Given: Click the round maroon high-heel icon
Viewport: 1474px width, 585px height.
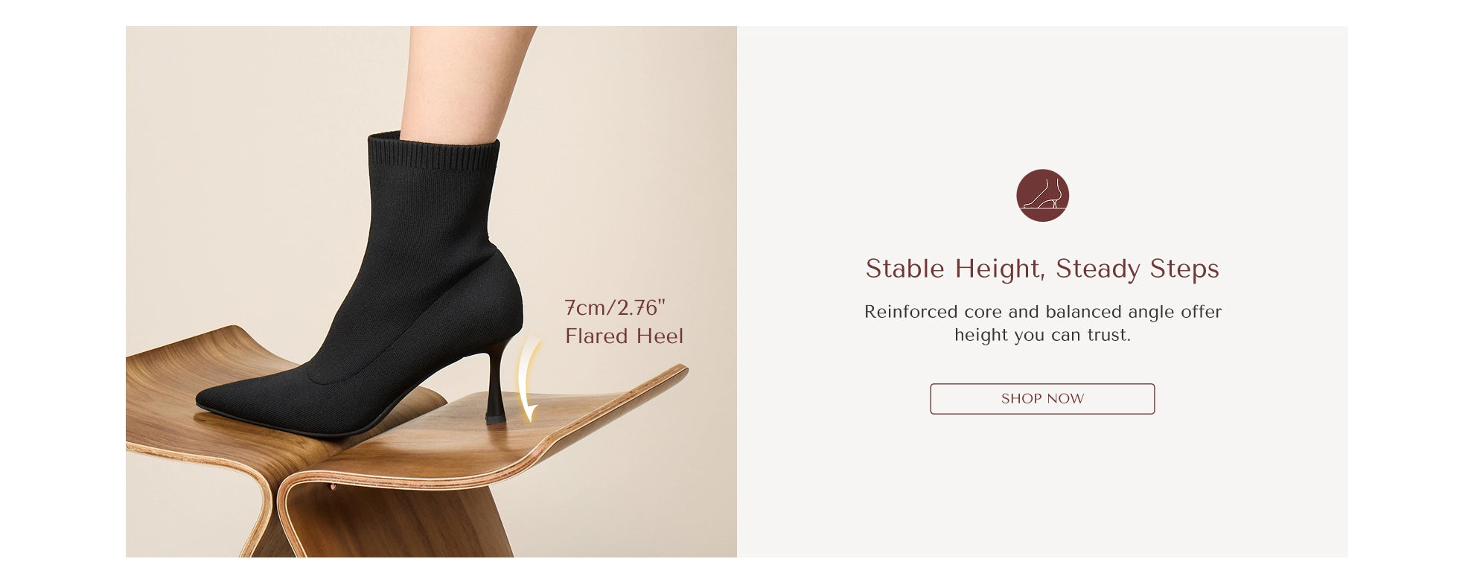Looking at the screenshot, I should coord(1042,195).
